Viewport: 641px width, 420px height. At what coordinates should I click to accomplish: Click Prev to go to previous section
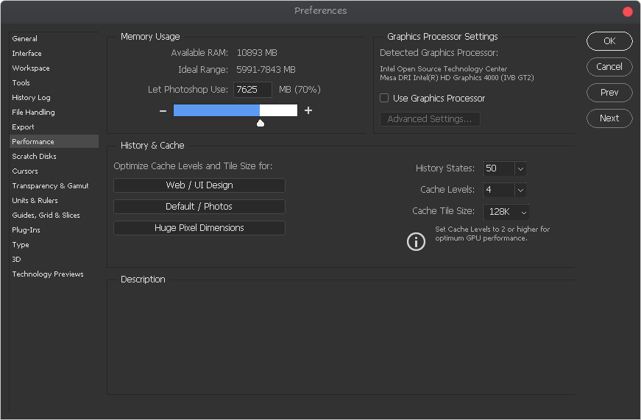[609, 93]
